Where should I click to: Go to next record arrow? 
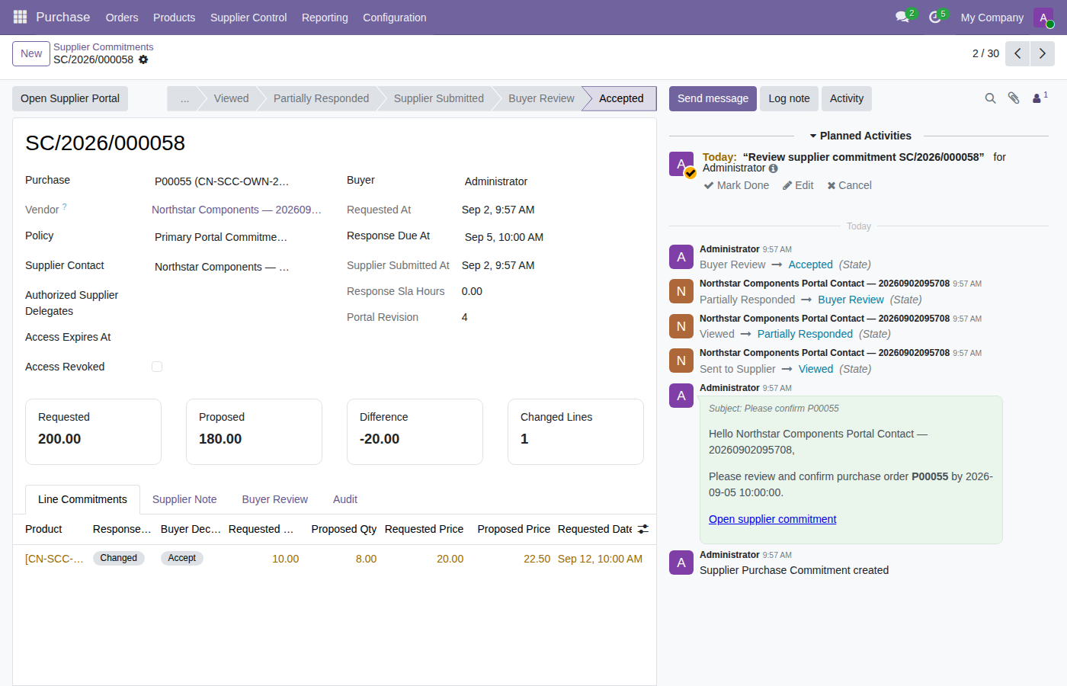1043,53
